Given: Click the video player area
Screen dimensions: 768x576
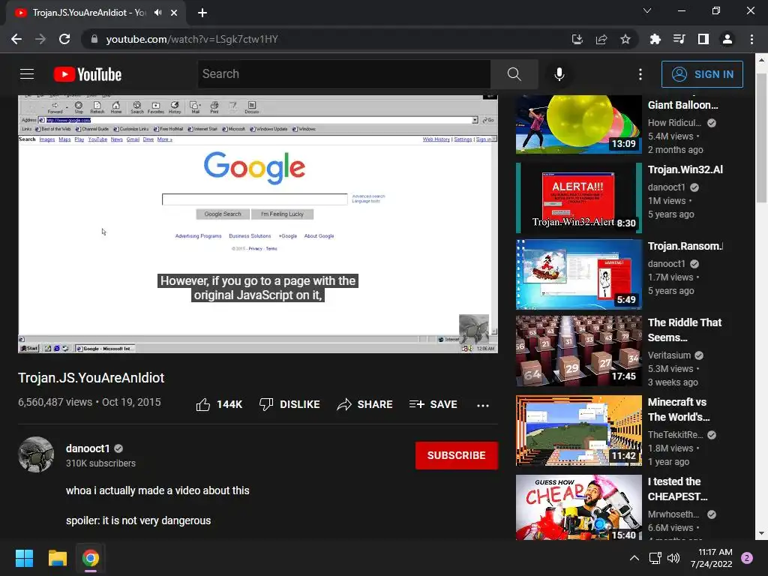Looking at the screenshot, I should [258, 223].
